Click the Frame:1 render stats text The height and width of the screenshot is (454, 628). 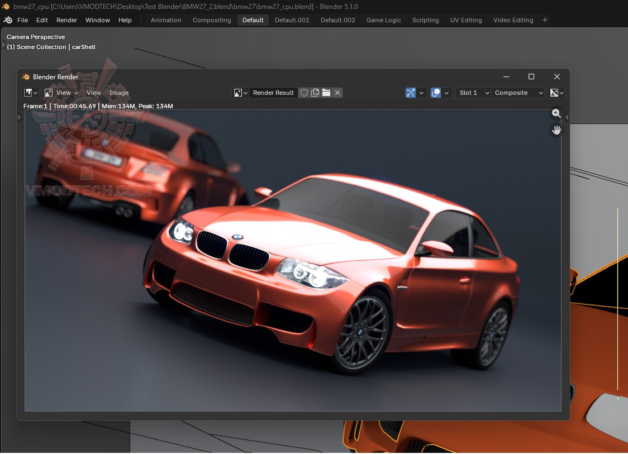coord(98,106)
